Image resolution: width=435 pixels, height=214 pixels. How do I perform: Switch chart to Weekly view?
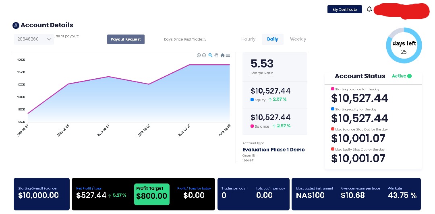298,39
